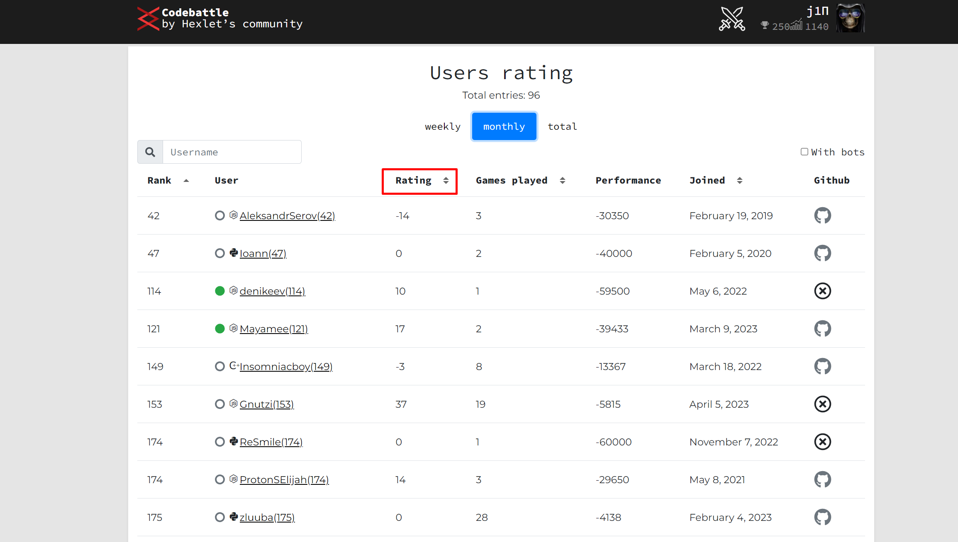Switch to the weekly tab
Image resolution: width=958 pixels, height=542 pixels.
click(x=442, y=126)
